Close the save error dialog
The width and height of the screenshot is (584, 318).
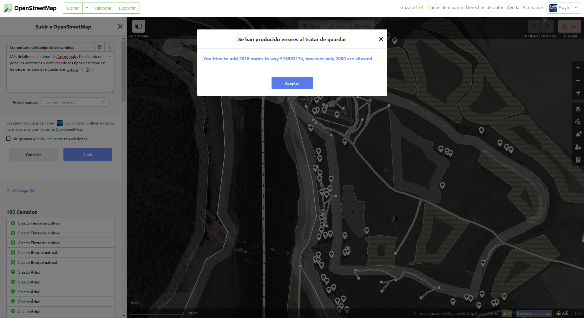click(x=381, y=39)
